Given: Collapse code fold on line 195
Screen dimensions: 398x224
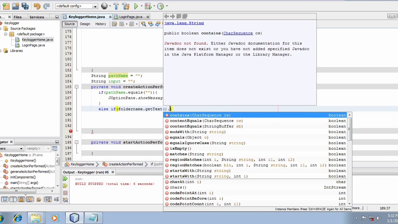Looking at the screenshot, I should point(76,142).
